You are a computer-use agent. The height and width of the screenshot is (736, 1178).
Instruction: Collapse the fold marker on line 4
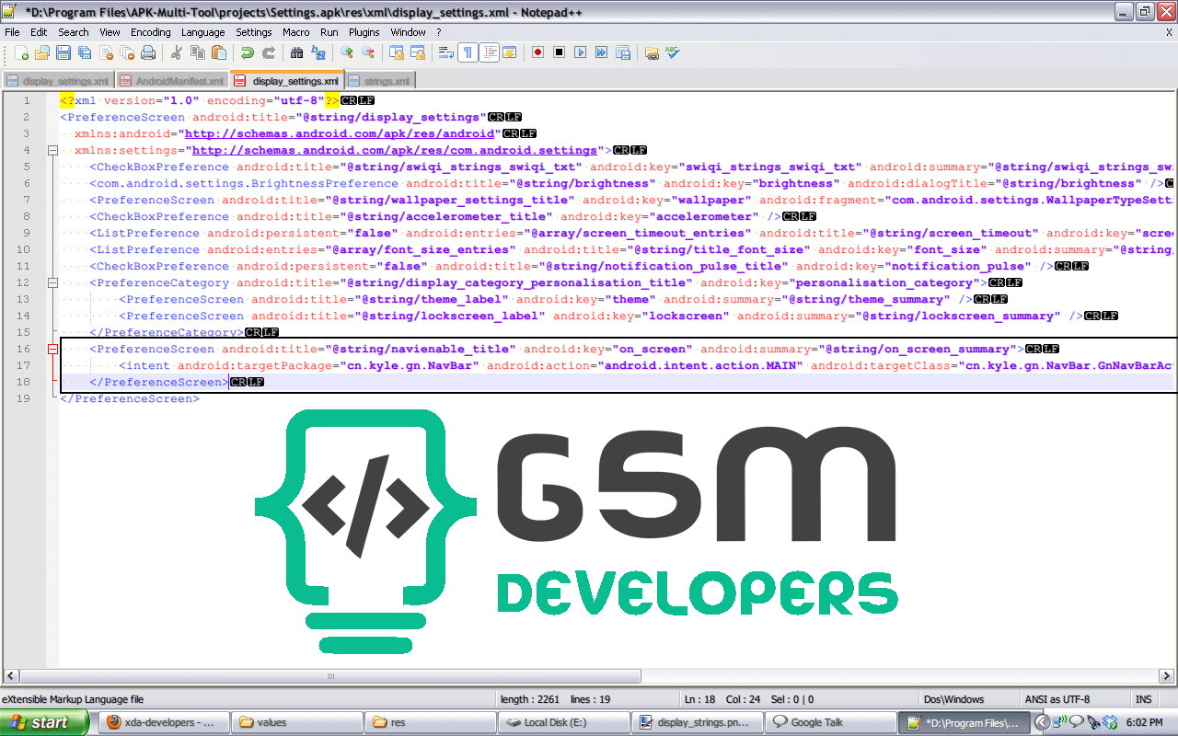point(52,150)
